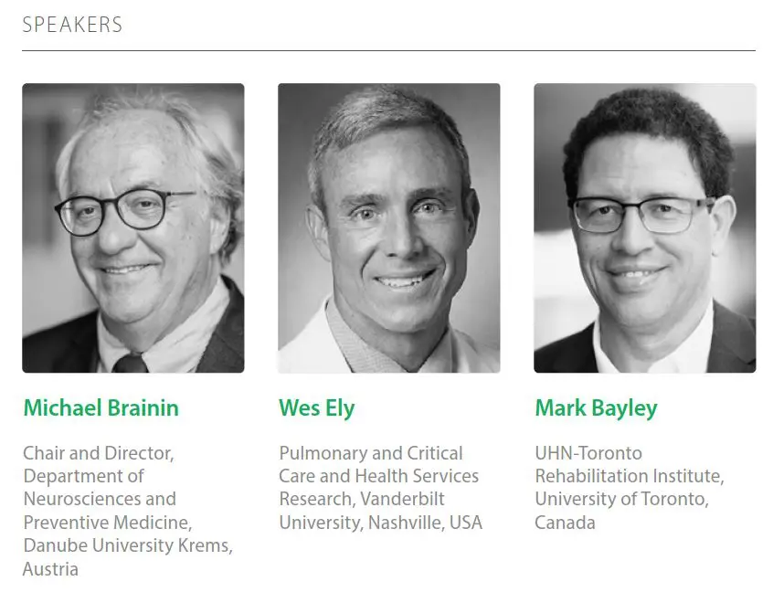Click the word "Austria" under Brainin

coord(51,569)
